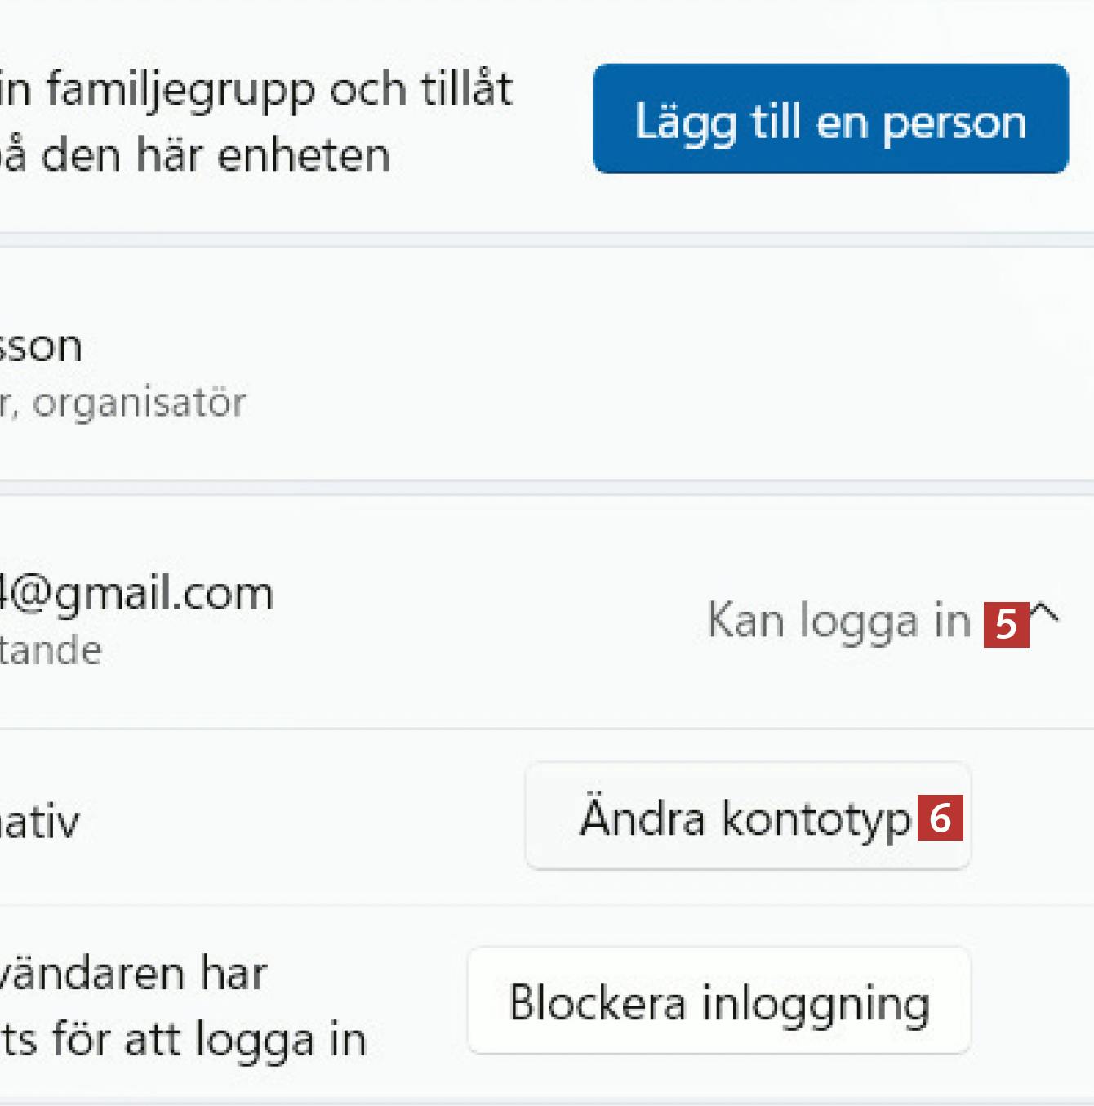Image resolution: width=1094 pixels, height=1106 pixels.
Task: Click the "organisatör" role label
Action: pyautogui.click(x=139, y=403)
